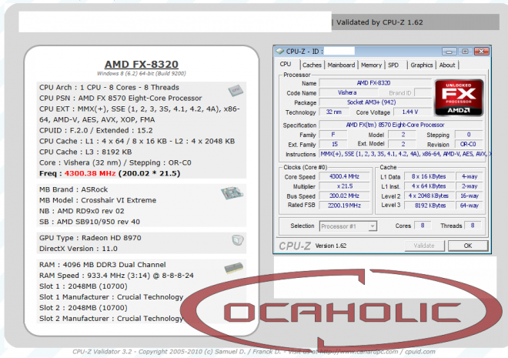Open the Mainboard tab
Screen dimensions: 508x358
pyautogui.click(x=341, y=65)
